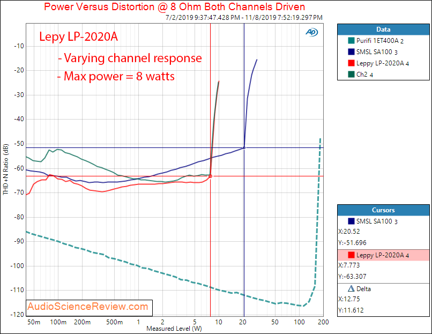Screen dimensions: 432x334
Task: Click the cursor value 'Y:-63.307'
Action: [352, 277]
